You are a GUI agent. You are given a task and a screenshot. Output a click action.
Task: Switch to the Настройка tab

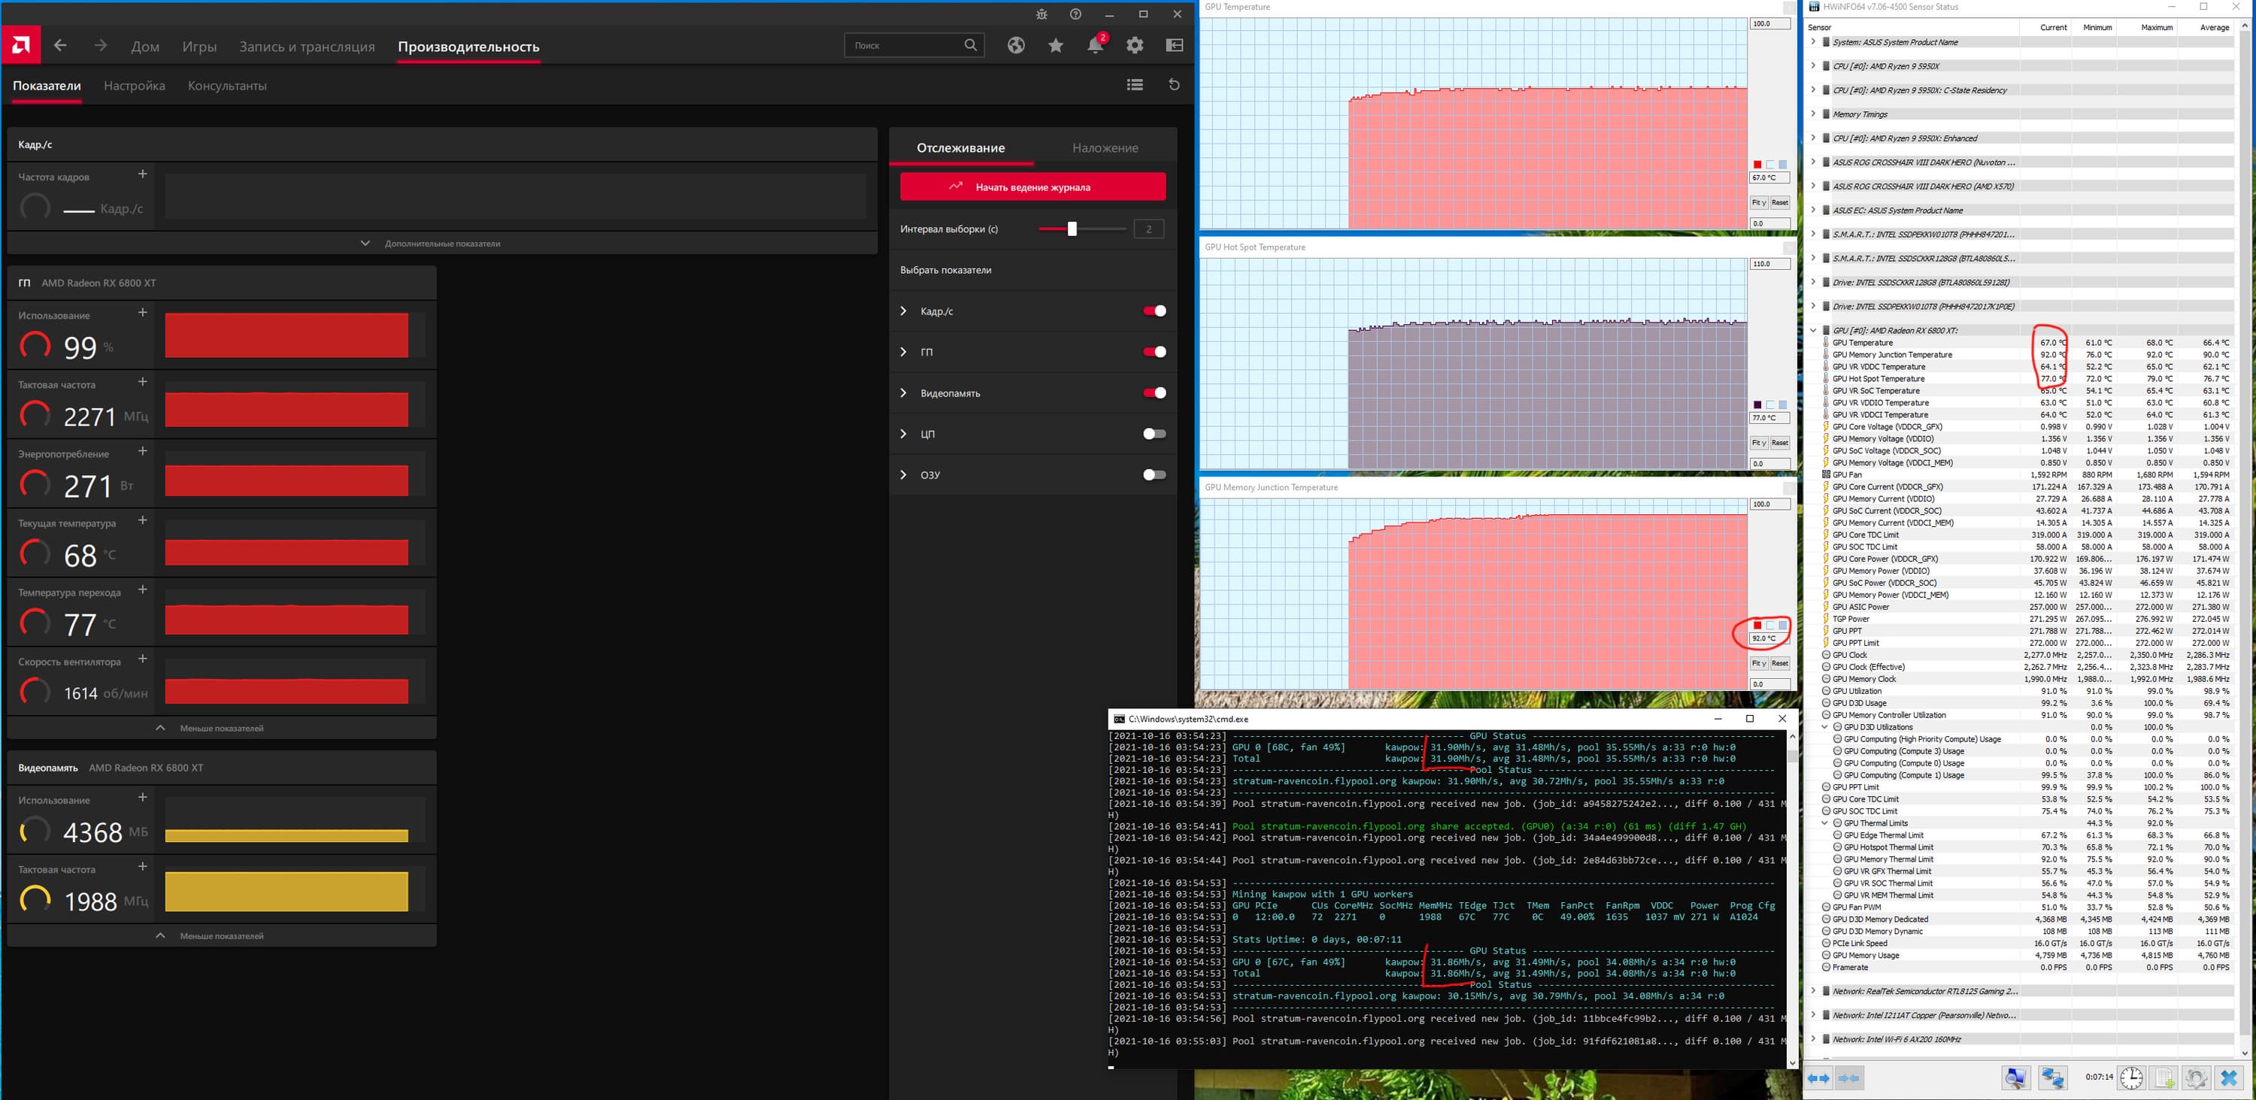tap(134, 86)
